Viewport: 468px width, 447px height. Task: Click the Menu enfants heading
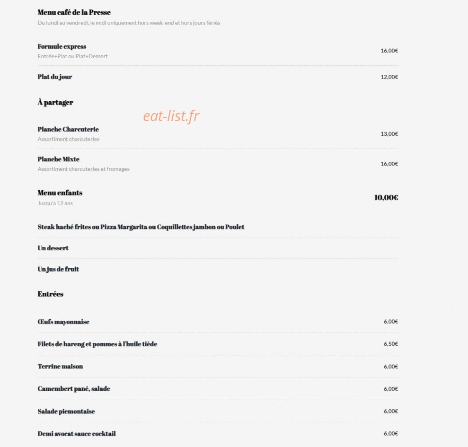(x=60, y=193)
